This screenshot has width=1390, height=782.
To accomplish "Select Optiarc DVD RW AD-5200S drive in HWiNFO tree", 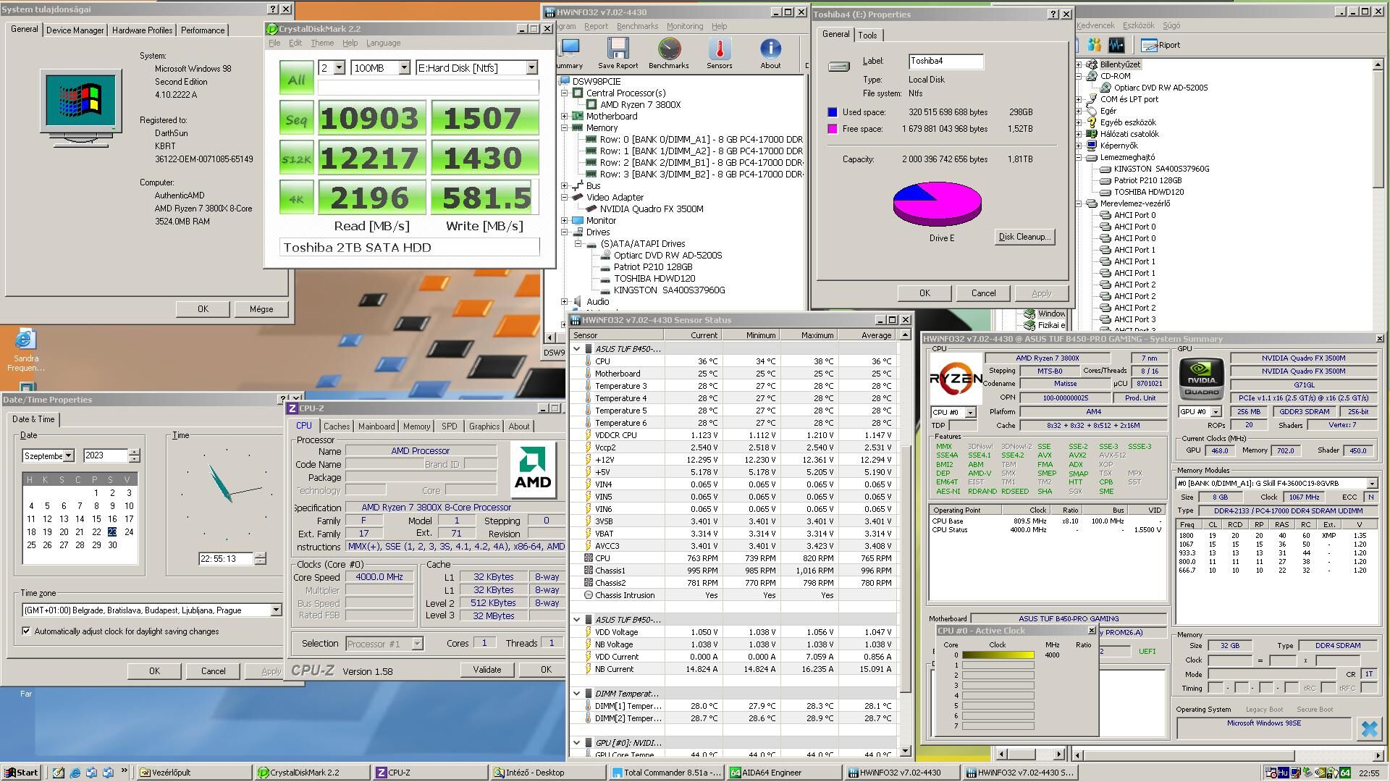I will click(667, 255).
